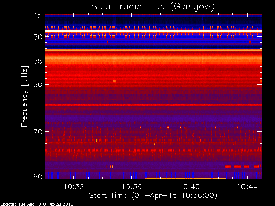275x206 pixels.
Task: Click the 10:36 time axis label
Action: pyautogui.click(x=131, y=187)
